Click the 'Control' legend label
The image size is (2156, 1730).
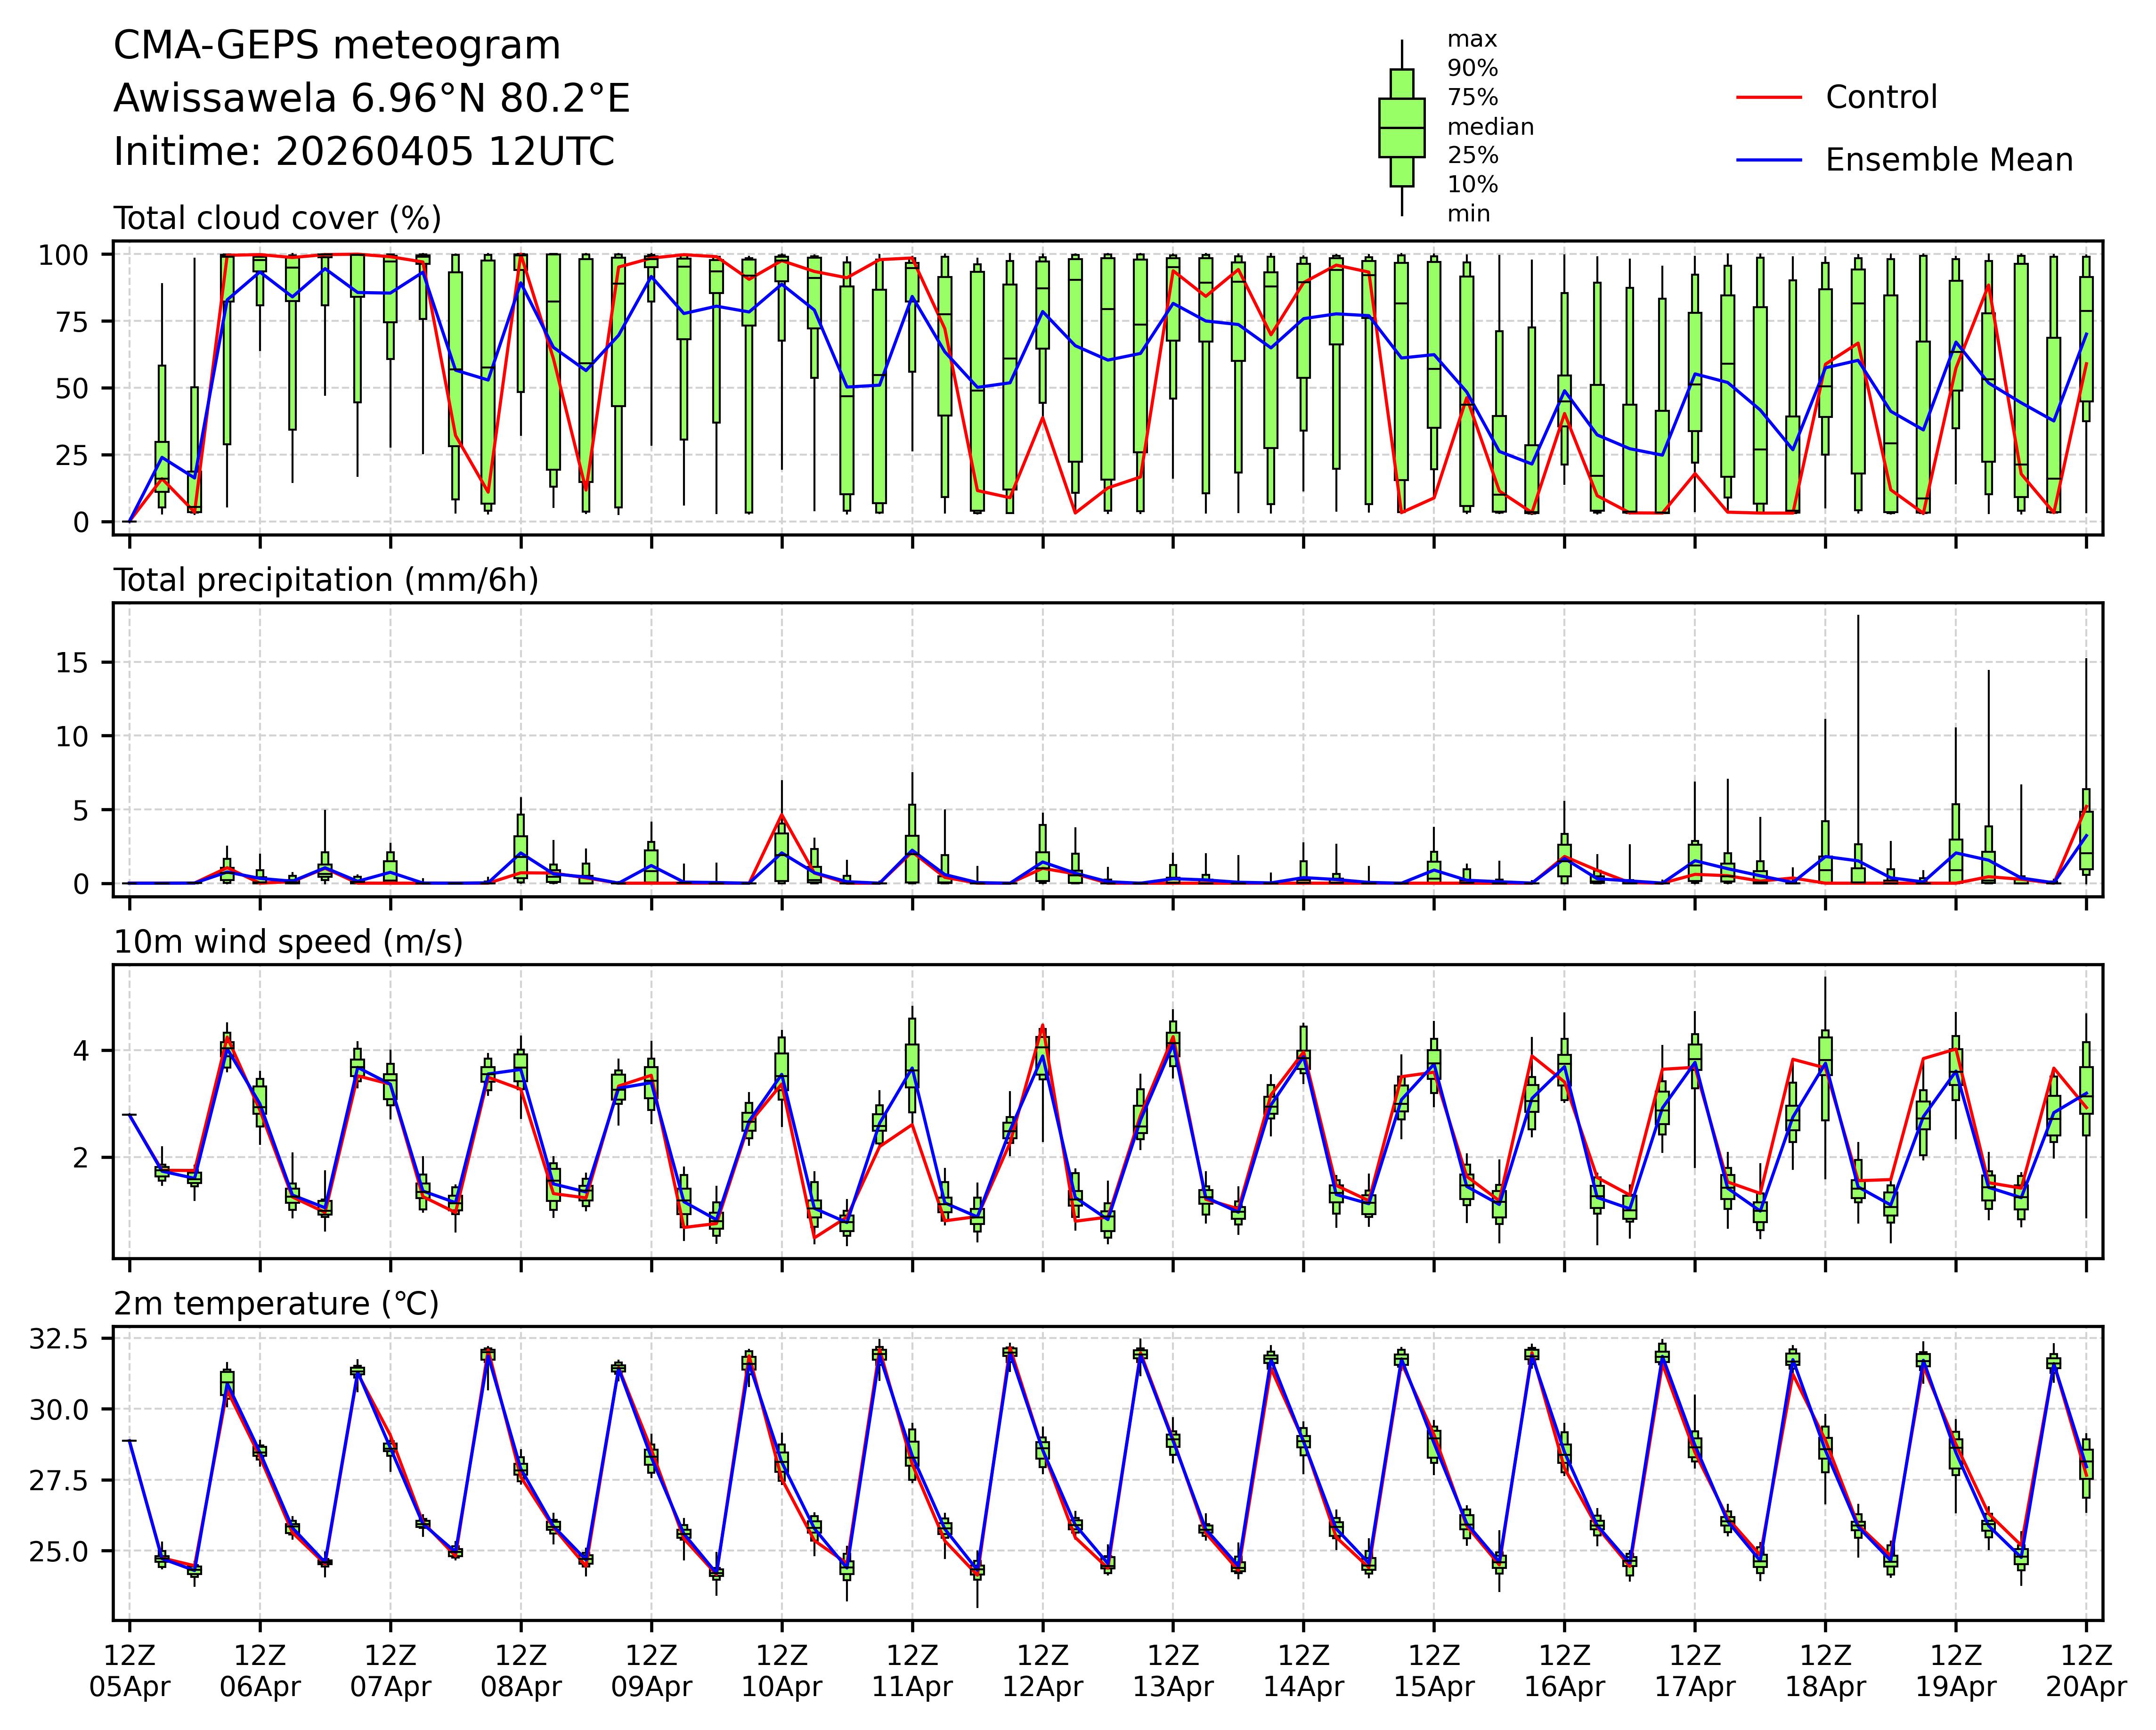coord(1881,98)
